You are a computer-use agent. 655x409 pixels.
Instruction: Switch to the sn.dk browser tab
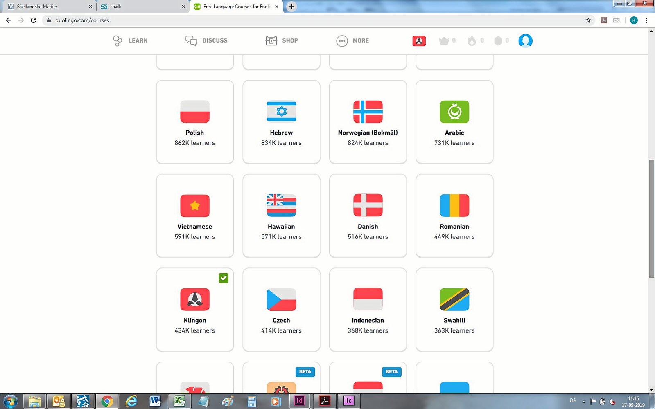pos(139,7)
